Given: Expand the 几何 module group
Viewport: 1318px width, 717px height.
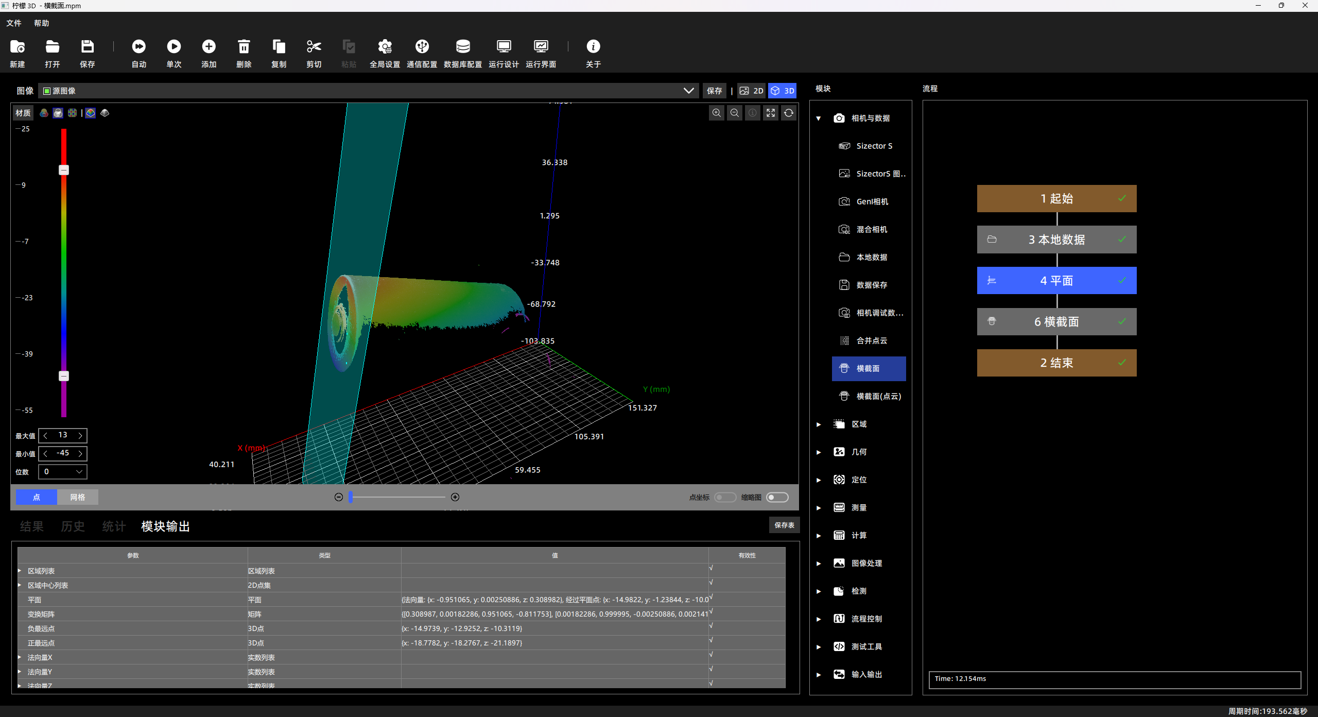Looking at the screenshot, I should [819, 452].
